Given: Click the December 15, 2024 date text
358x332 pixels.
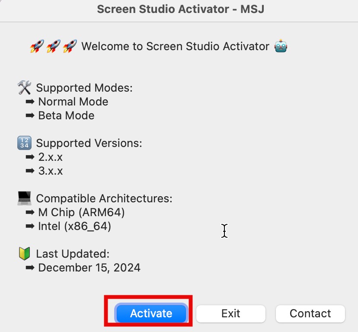Looking at the screenshot, I should coord(89,268).
